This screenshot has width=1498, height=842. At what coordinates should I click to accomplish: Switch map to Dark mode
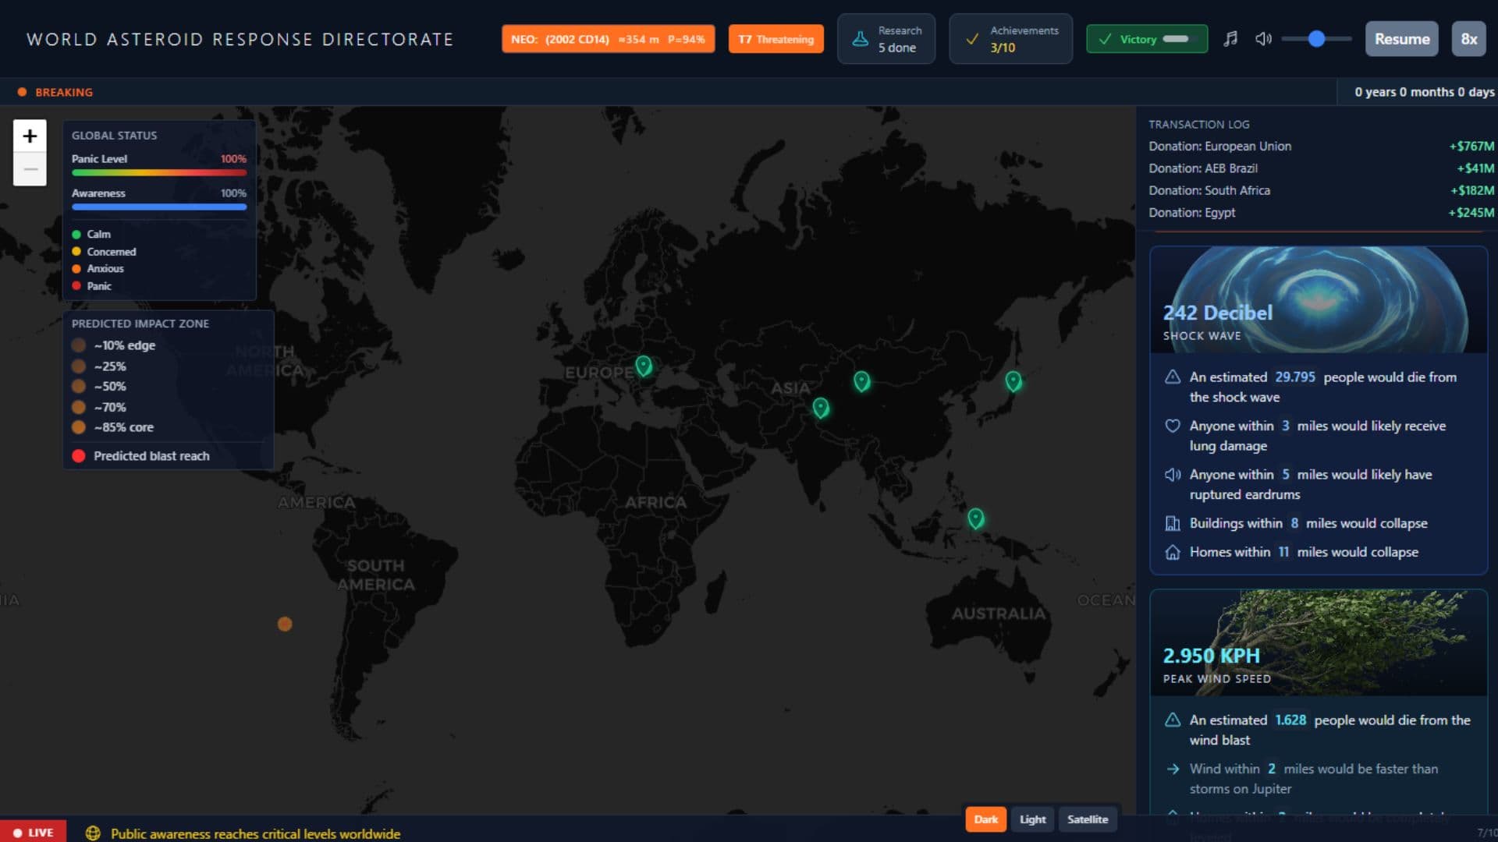tap(985, 819)
